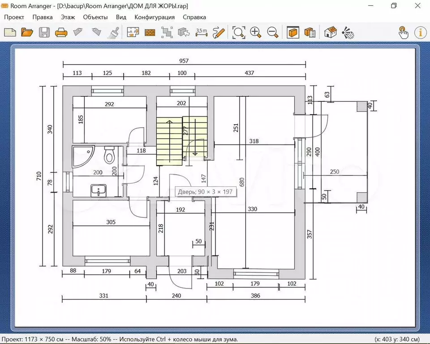Viewport: 430px width, 344px height.
Task: Click the 318 dimension in the large room
Action: pyautogui.click(x=254, y=141)
